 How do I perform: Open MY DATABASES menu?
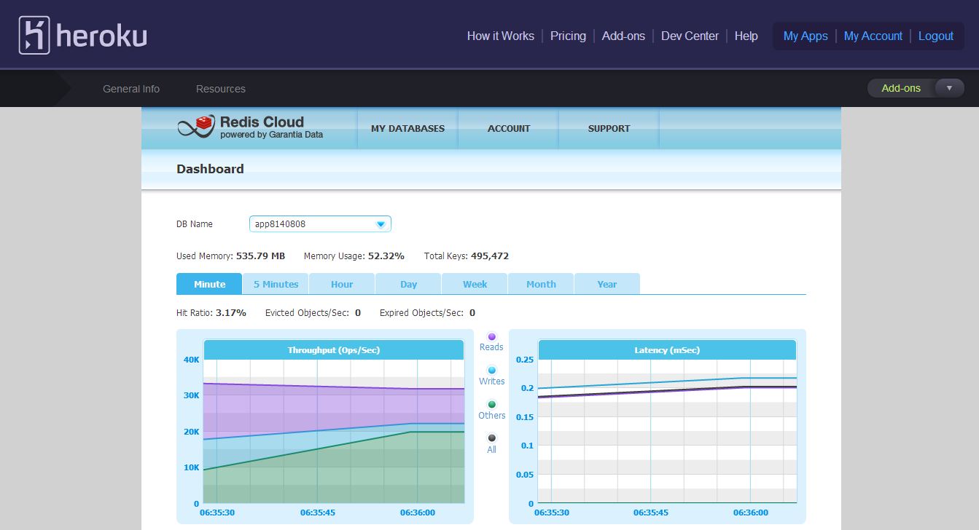(x=407, y=128)
